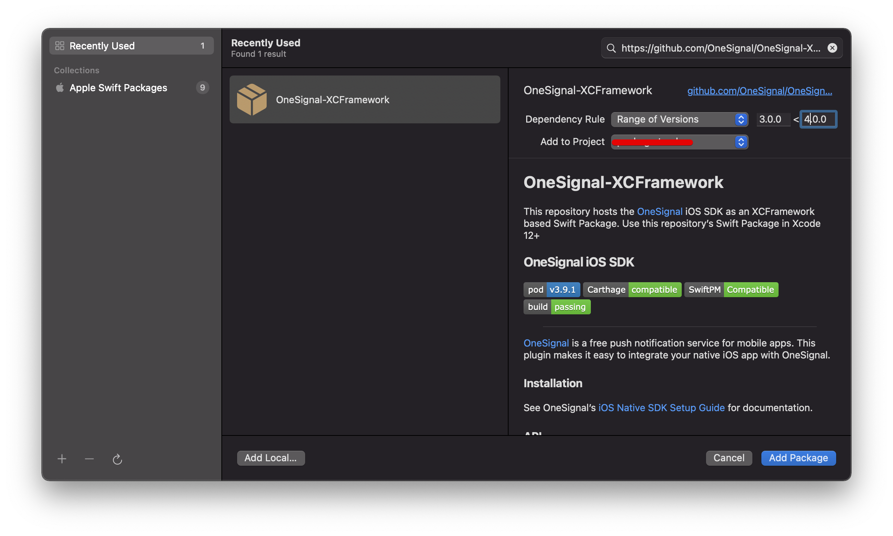Screen dimensions: 893x536
Task: Click the Range of Versions stepper arrows
Action: [x=741, y=119]
